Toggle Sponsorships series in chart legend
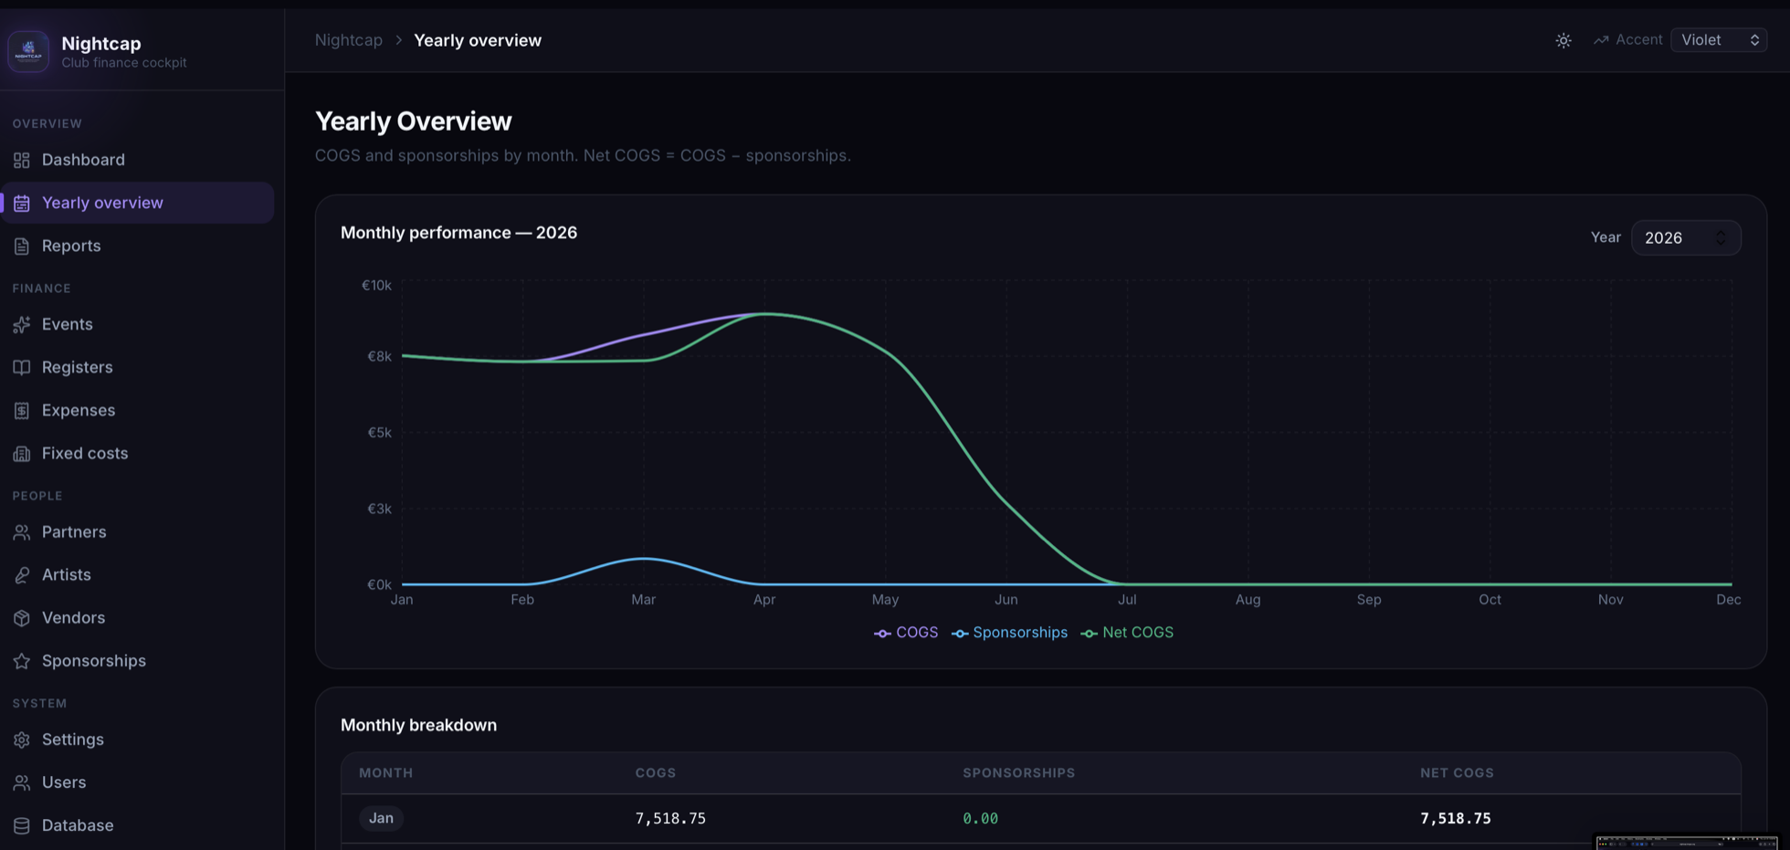The width and height of the screenshot is (1790, 850). pos(1009,633)
